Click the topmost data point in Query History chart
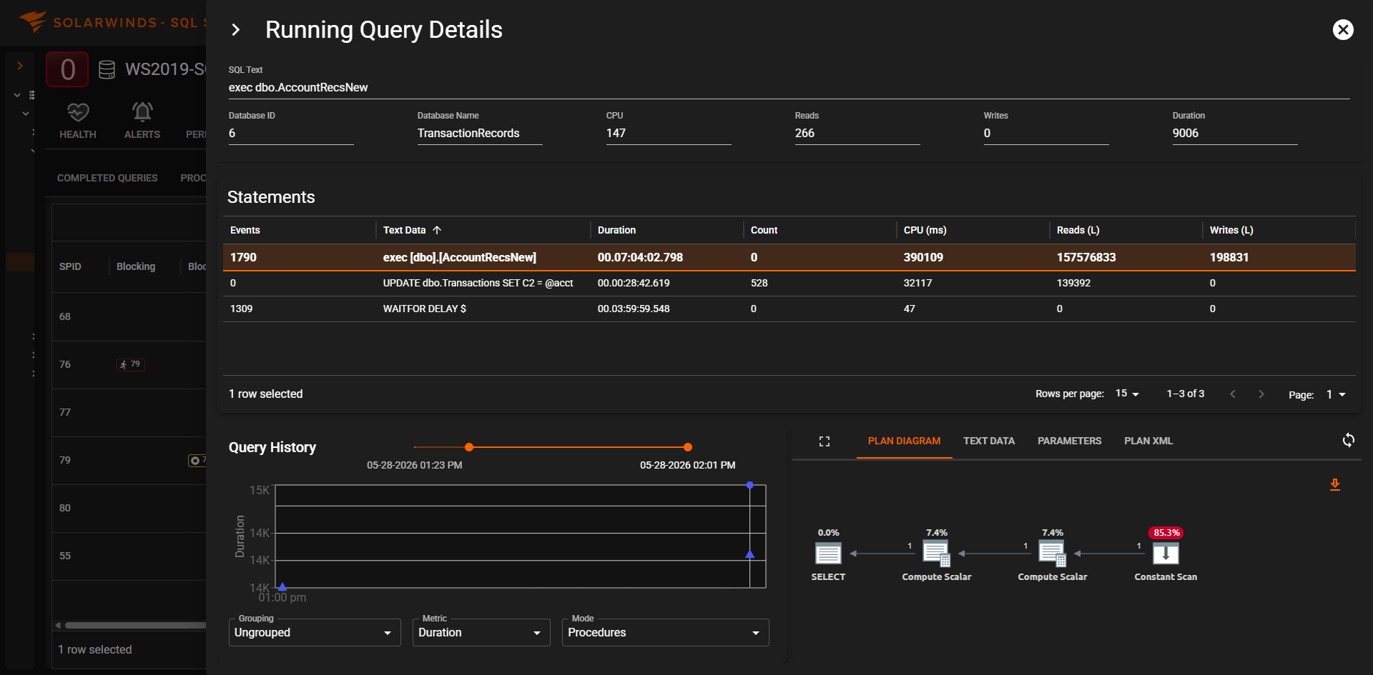The image size is (1373, 675). click(x=749, y=485)
